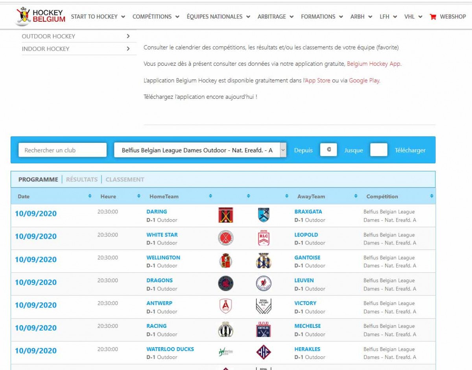
Task: Sort by Heure column arrows
Action: click(x=138, y=196)
